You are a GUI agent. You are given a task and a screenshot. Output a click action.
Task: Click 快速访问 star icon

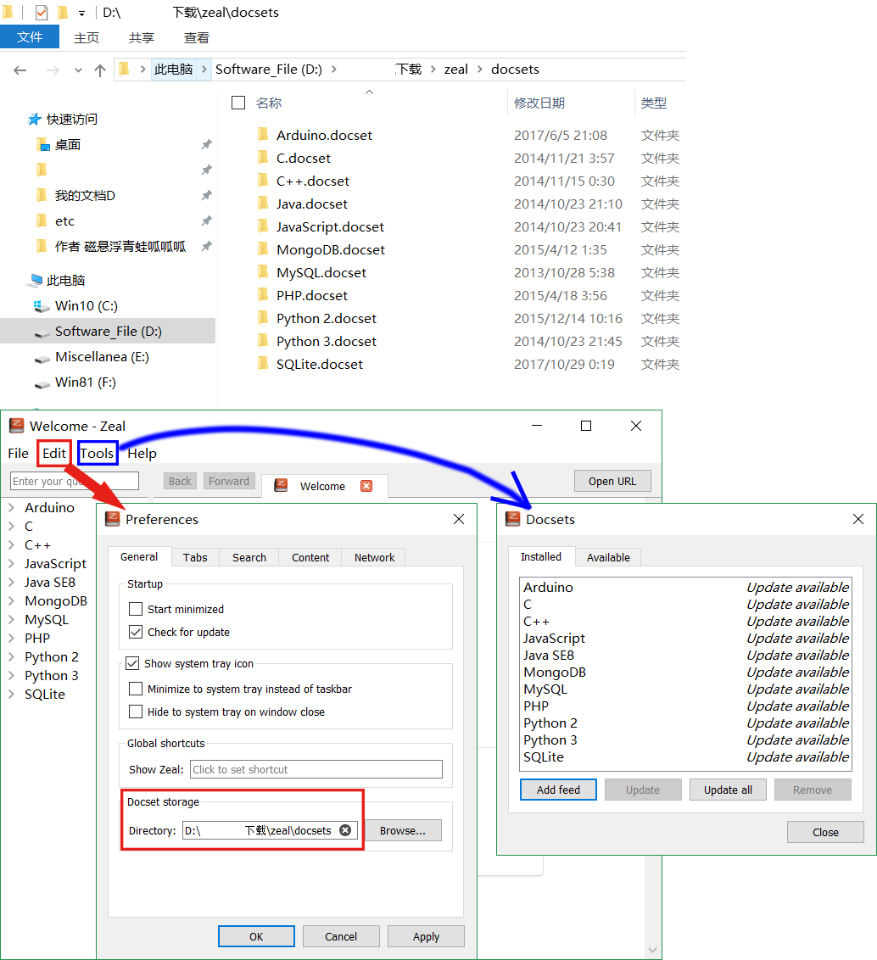click(x=35, y=119)
